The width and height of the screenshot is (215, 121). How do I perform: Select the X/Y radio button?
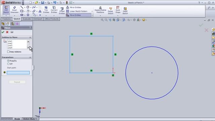coord(8,64)
